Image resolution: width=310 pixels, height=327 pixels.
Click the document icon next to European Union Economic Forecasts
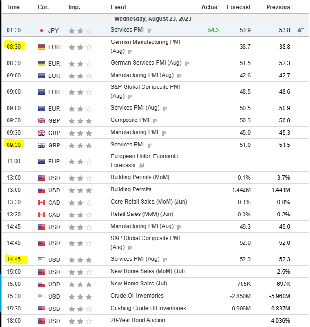142,165
